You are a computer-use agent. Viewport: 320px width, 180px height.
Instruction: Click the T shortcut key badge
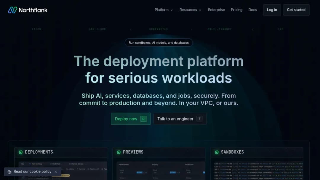199,119
